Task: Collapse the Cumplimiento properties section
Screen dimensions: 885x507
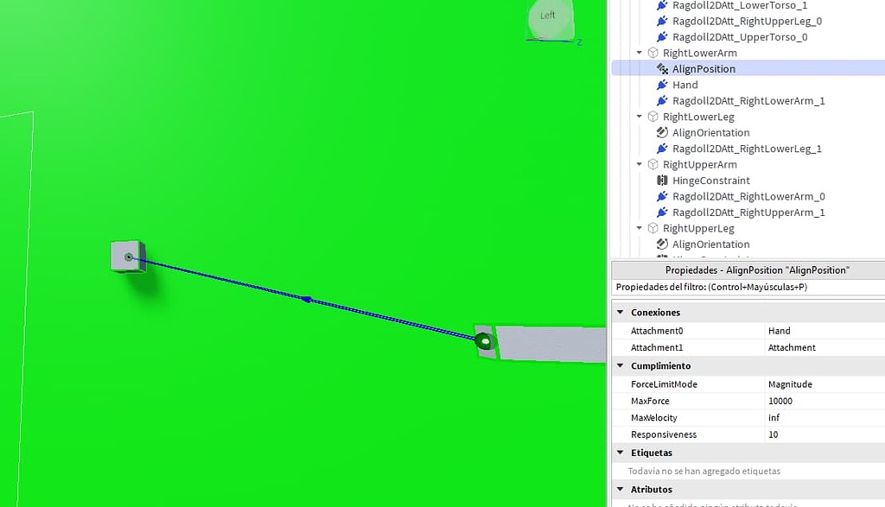Action: 621,365
